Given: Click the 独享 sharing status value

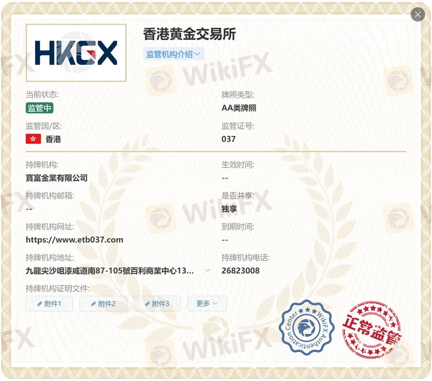Looking at the screenshot, I should click(229, 209).
